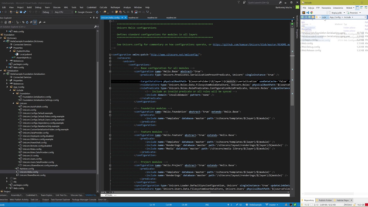Close the Solution Explorer panel
This screenshot has height=207, width=368.
97,18
